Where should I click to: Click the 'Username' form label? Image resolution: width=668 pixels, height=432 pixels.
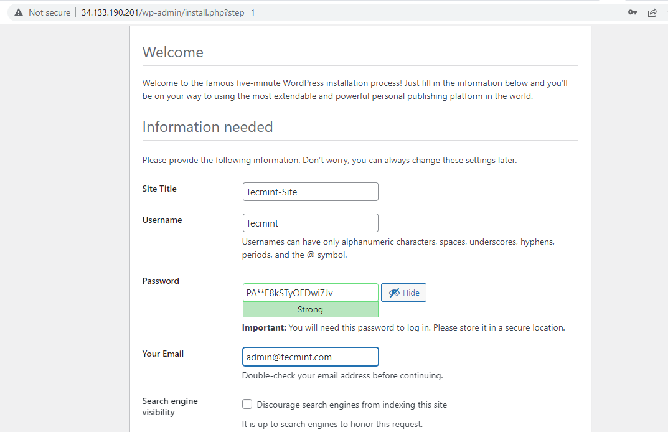tap(162, 220)
